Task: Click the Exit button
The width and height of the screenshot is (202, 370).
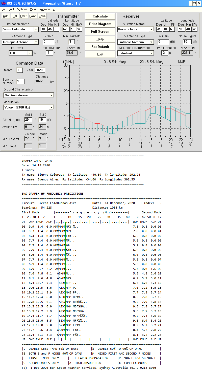Action: [x=100, y=54]
